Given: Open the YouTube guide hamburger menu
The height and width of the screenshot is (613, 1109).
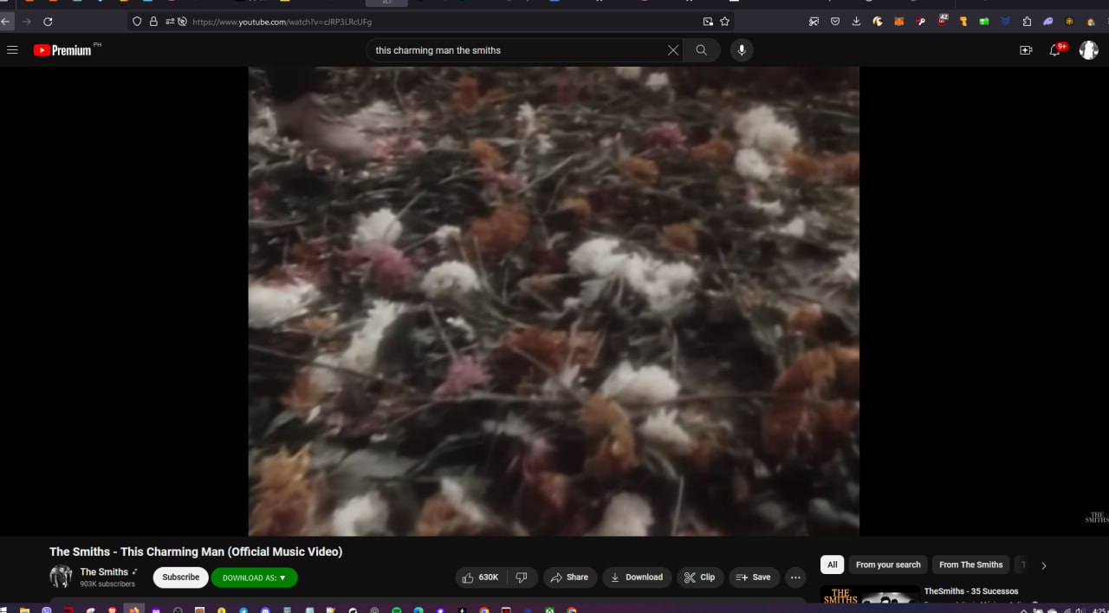Looking at the screenshot, I should 12,50.
